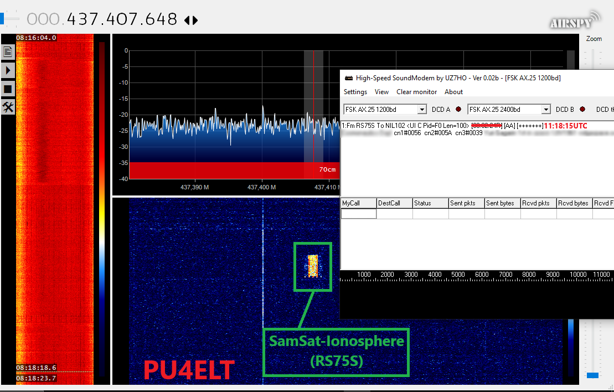This screenshot has height=392, width=614.
Task: Open the document/list icon in left sidebar
Action: [8, 52]
